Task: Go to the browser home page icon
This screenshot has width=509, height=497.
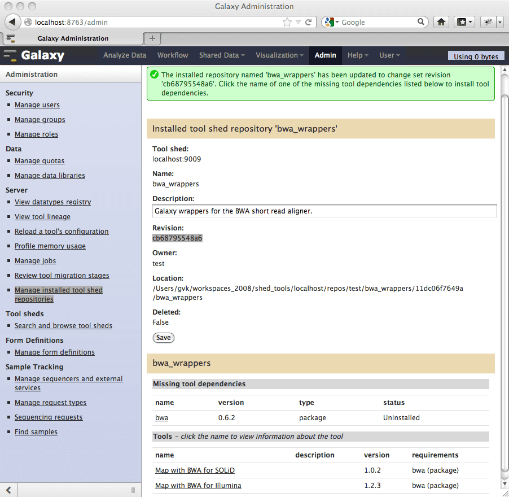Action: [x=441, y=22]
